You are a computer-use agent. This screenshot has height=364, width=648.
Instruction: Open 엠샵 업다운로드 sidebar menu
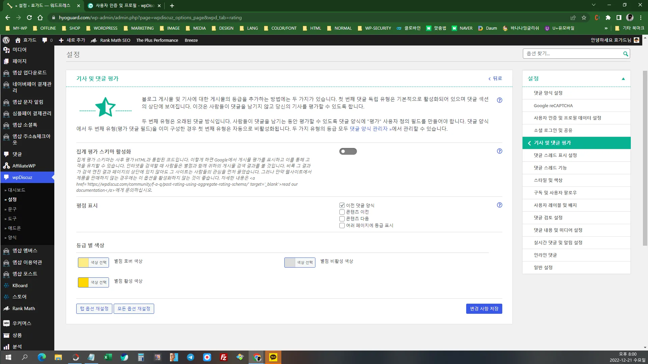(x=27, y=72)
